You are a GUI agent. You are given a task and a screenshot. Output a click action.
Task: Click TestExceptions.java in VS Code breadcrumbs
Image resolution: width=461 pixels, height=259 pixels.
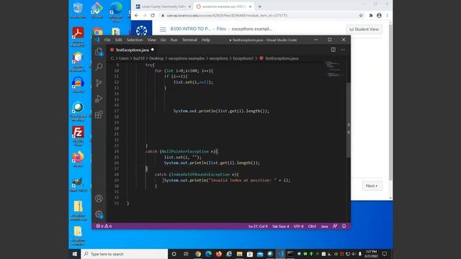[282, 58]
